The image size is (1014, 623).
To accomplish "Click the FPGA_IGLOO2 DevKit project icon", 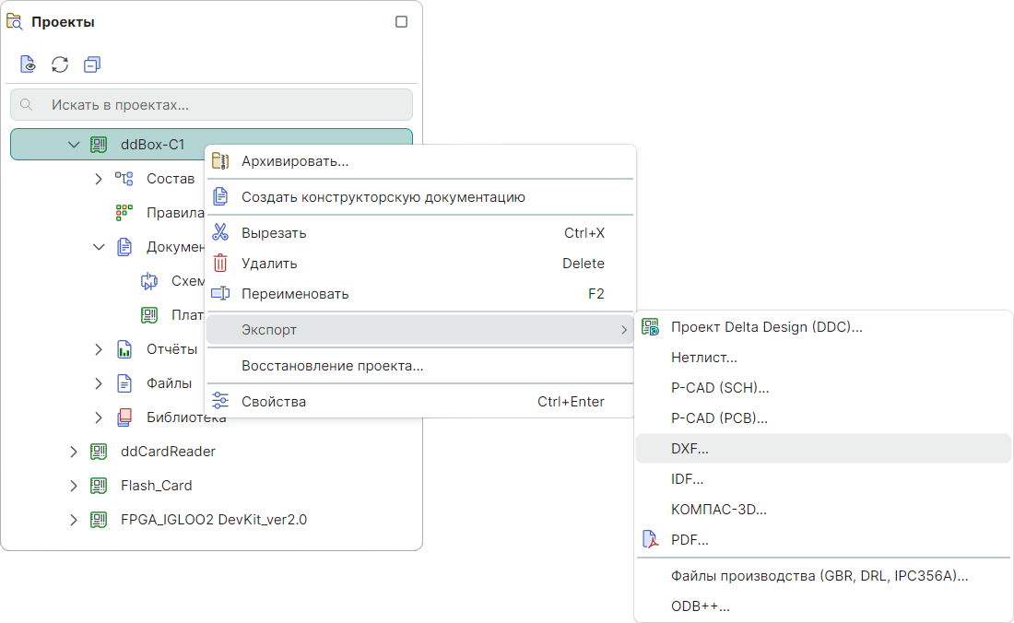I will click(99, 521).
